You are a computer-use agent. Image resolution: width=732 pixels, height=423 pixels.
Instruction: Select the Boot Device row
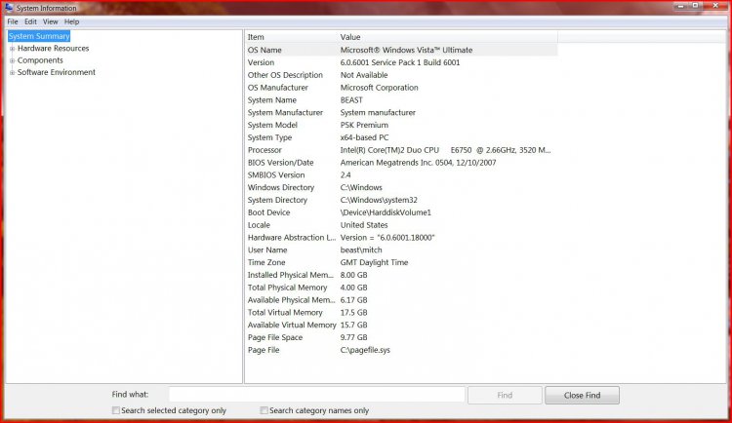coord(401,212)
